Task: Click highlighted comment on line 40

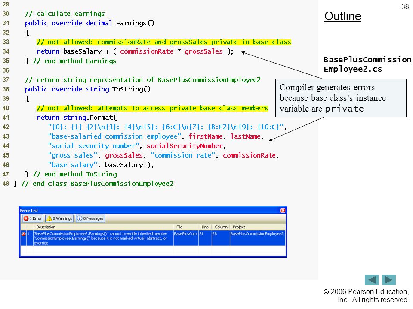Action: 152,108
